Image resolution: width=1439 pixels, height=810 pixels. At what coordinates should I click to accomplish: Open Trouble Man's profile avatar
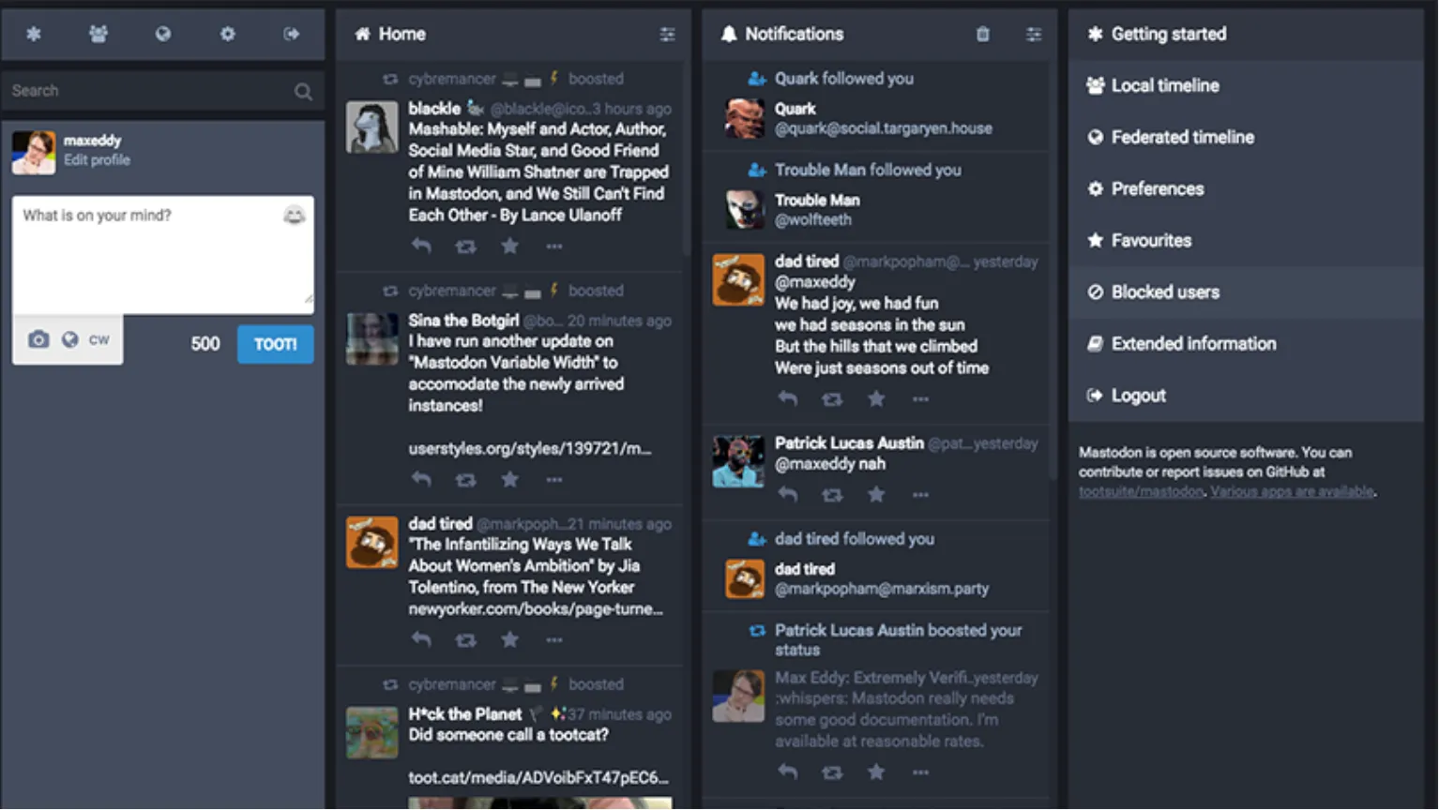coord(745,210)
